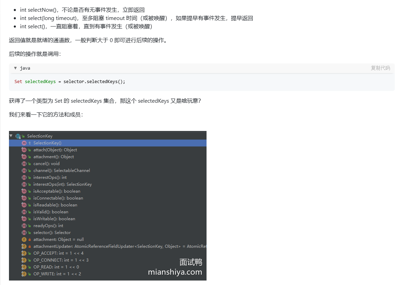Select readyOps(): int entry
This screenshot has height=285, width=401.
point(48,226)
